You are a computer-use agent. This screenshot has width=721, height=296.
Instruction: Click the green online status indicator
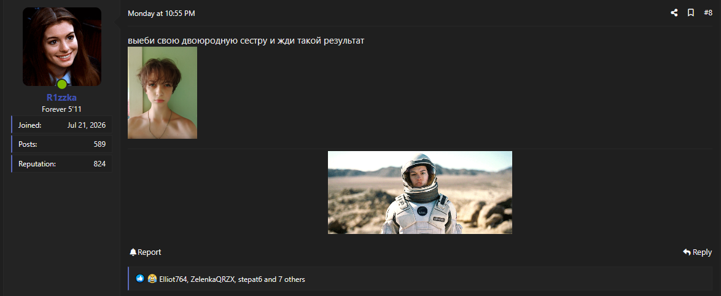tap(61, 84)
